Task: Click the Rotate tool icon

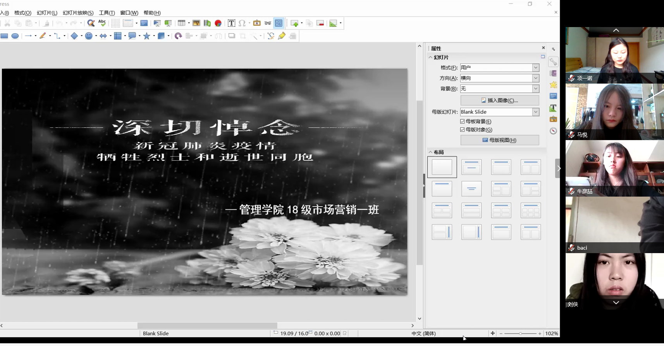Action: pyautogui.click(x=178, y=36)
